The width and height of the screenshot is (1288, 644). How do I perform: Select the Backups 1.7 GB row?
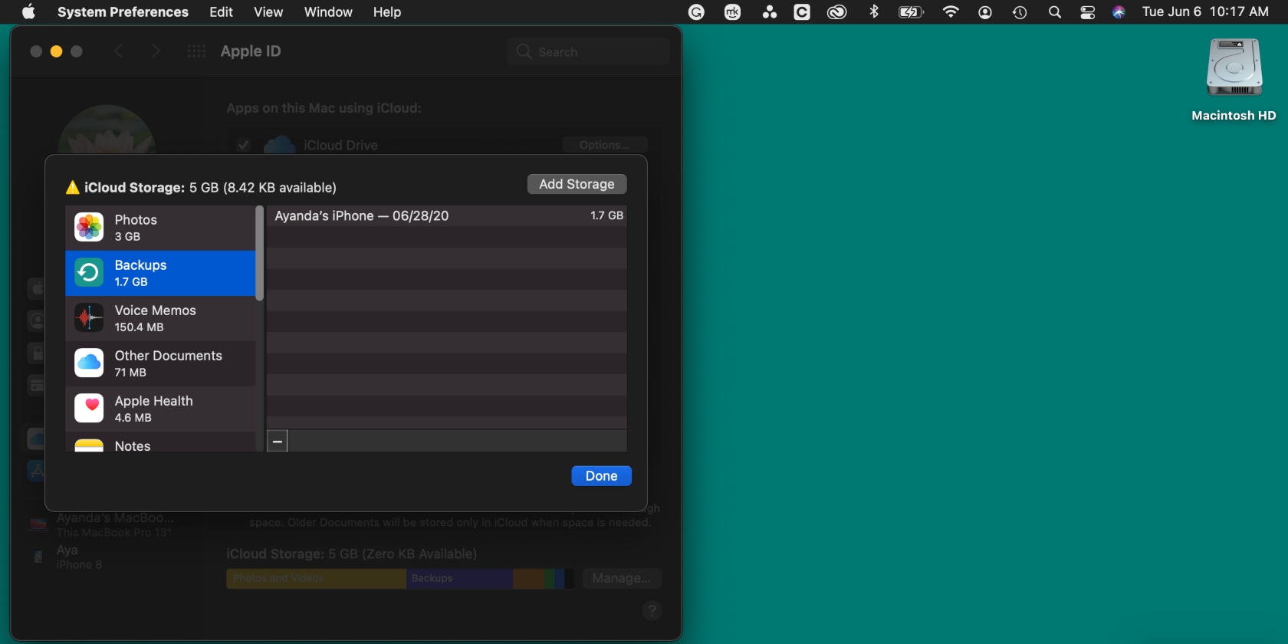point(160,273)
